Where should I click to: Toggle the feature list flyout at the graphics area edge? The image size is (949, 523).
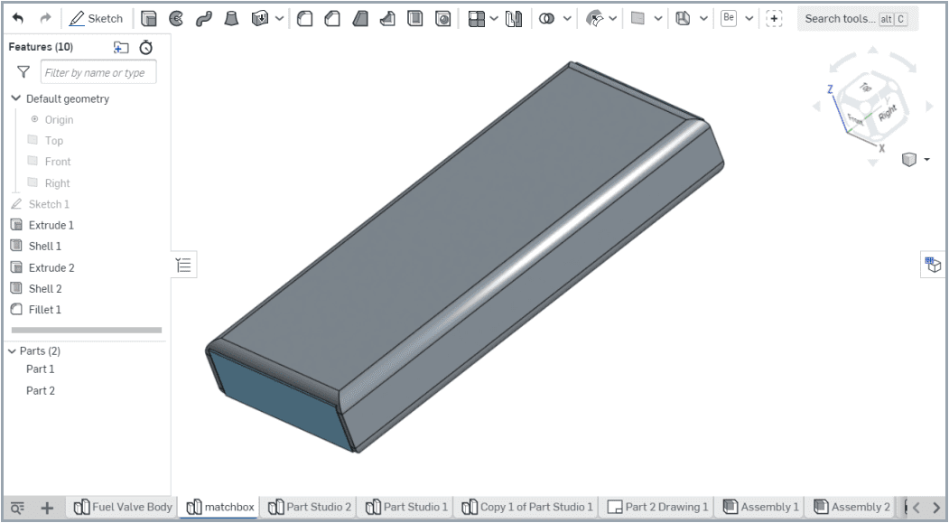pyautogui.click(x=184, y=264)
